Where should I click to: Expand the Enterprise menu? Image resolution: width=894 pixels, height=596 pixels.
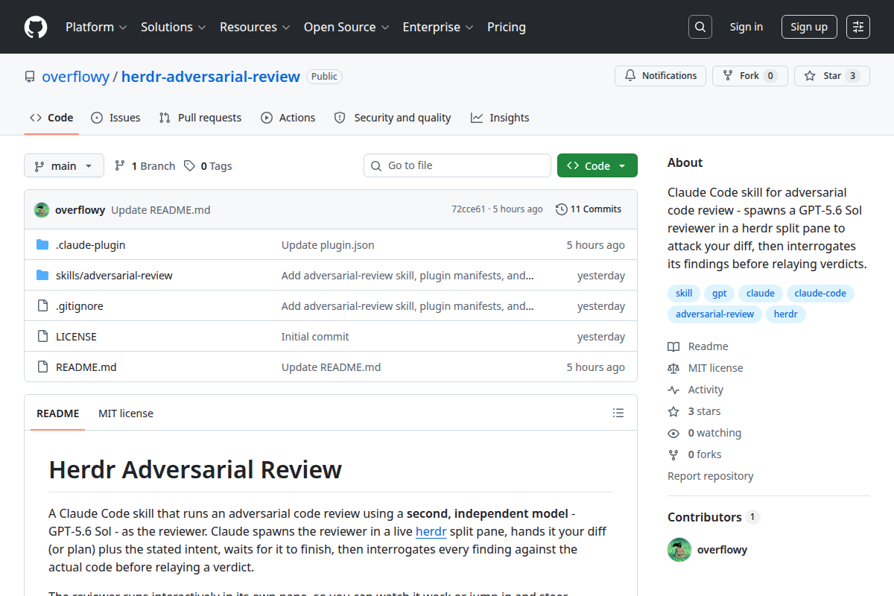438,27
